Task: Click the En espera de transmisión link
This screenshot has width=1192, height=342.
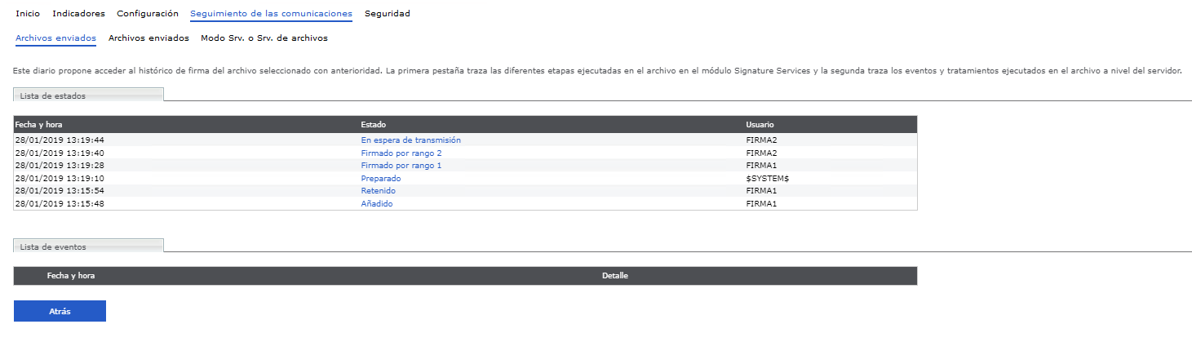Action: (x=410, y=140)
